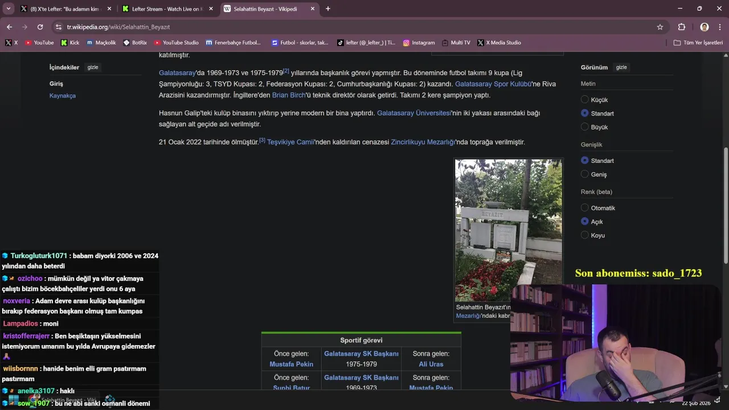
Task: Open Ali Uras successor link
Action: (x=431, y=364)
